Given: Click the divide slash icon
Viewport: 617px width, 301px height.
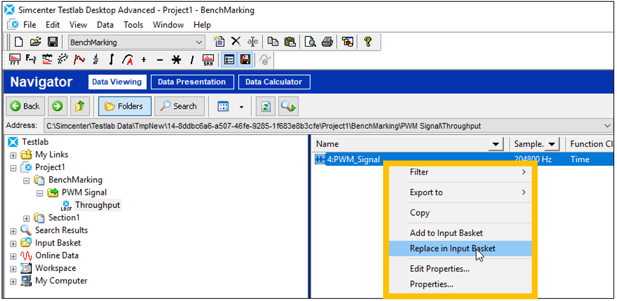Looking at the screenshot, I should pyautogui.click(x=192, y=60).
